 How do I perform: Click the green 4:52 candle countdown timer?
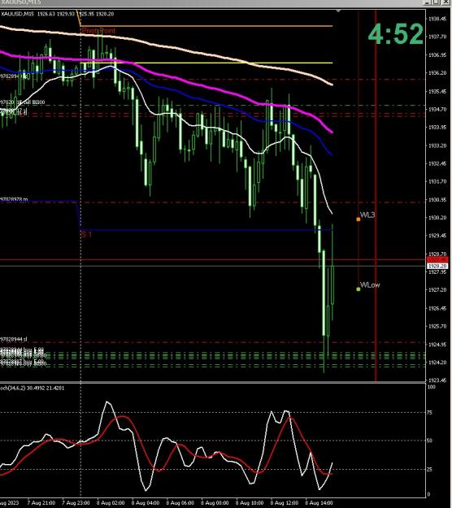point(396,33)
